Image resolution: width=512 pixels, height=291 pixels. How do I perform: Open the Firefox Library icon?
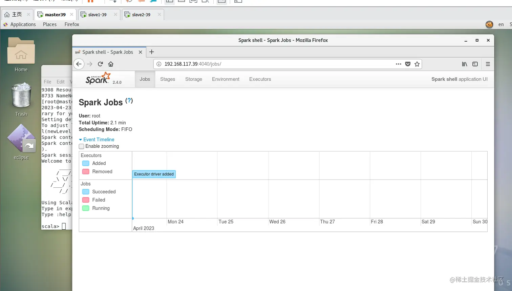(465, 64)
